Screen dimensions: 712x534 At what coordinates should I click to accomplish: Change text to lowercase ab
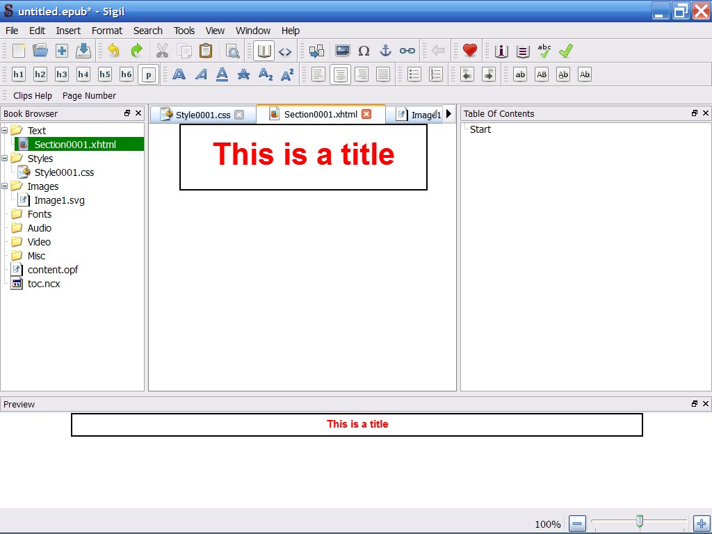(520, 74)
